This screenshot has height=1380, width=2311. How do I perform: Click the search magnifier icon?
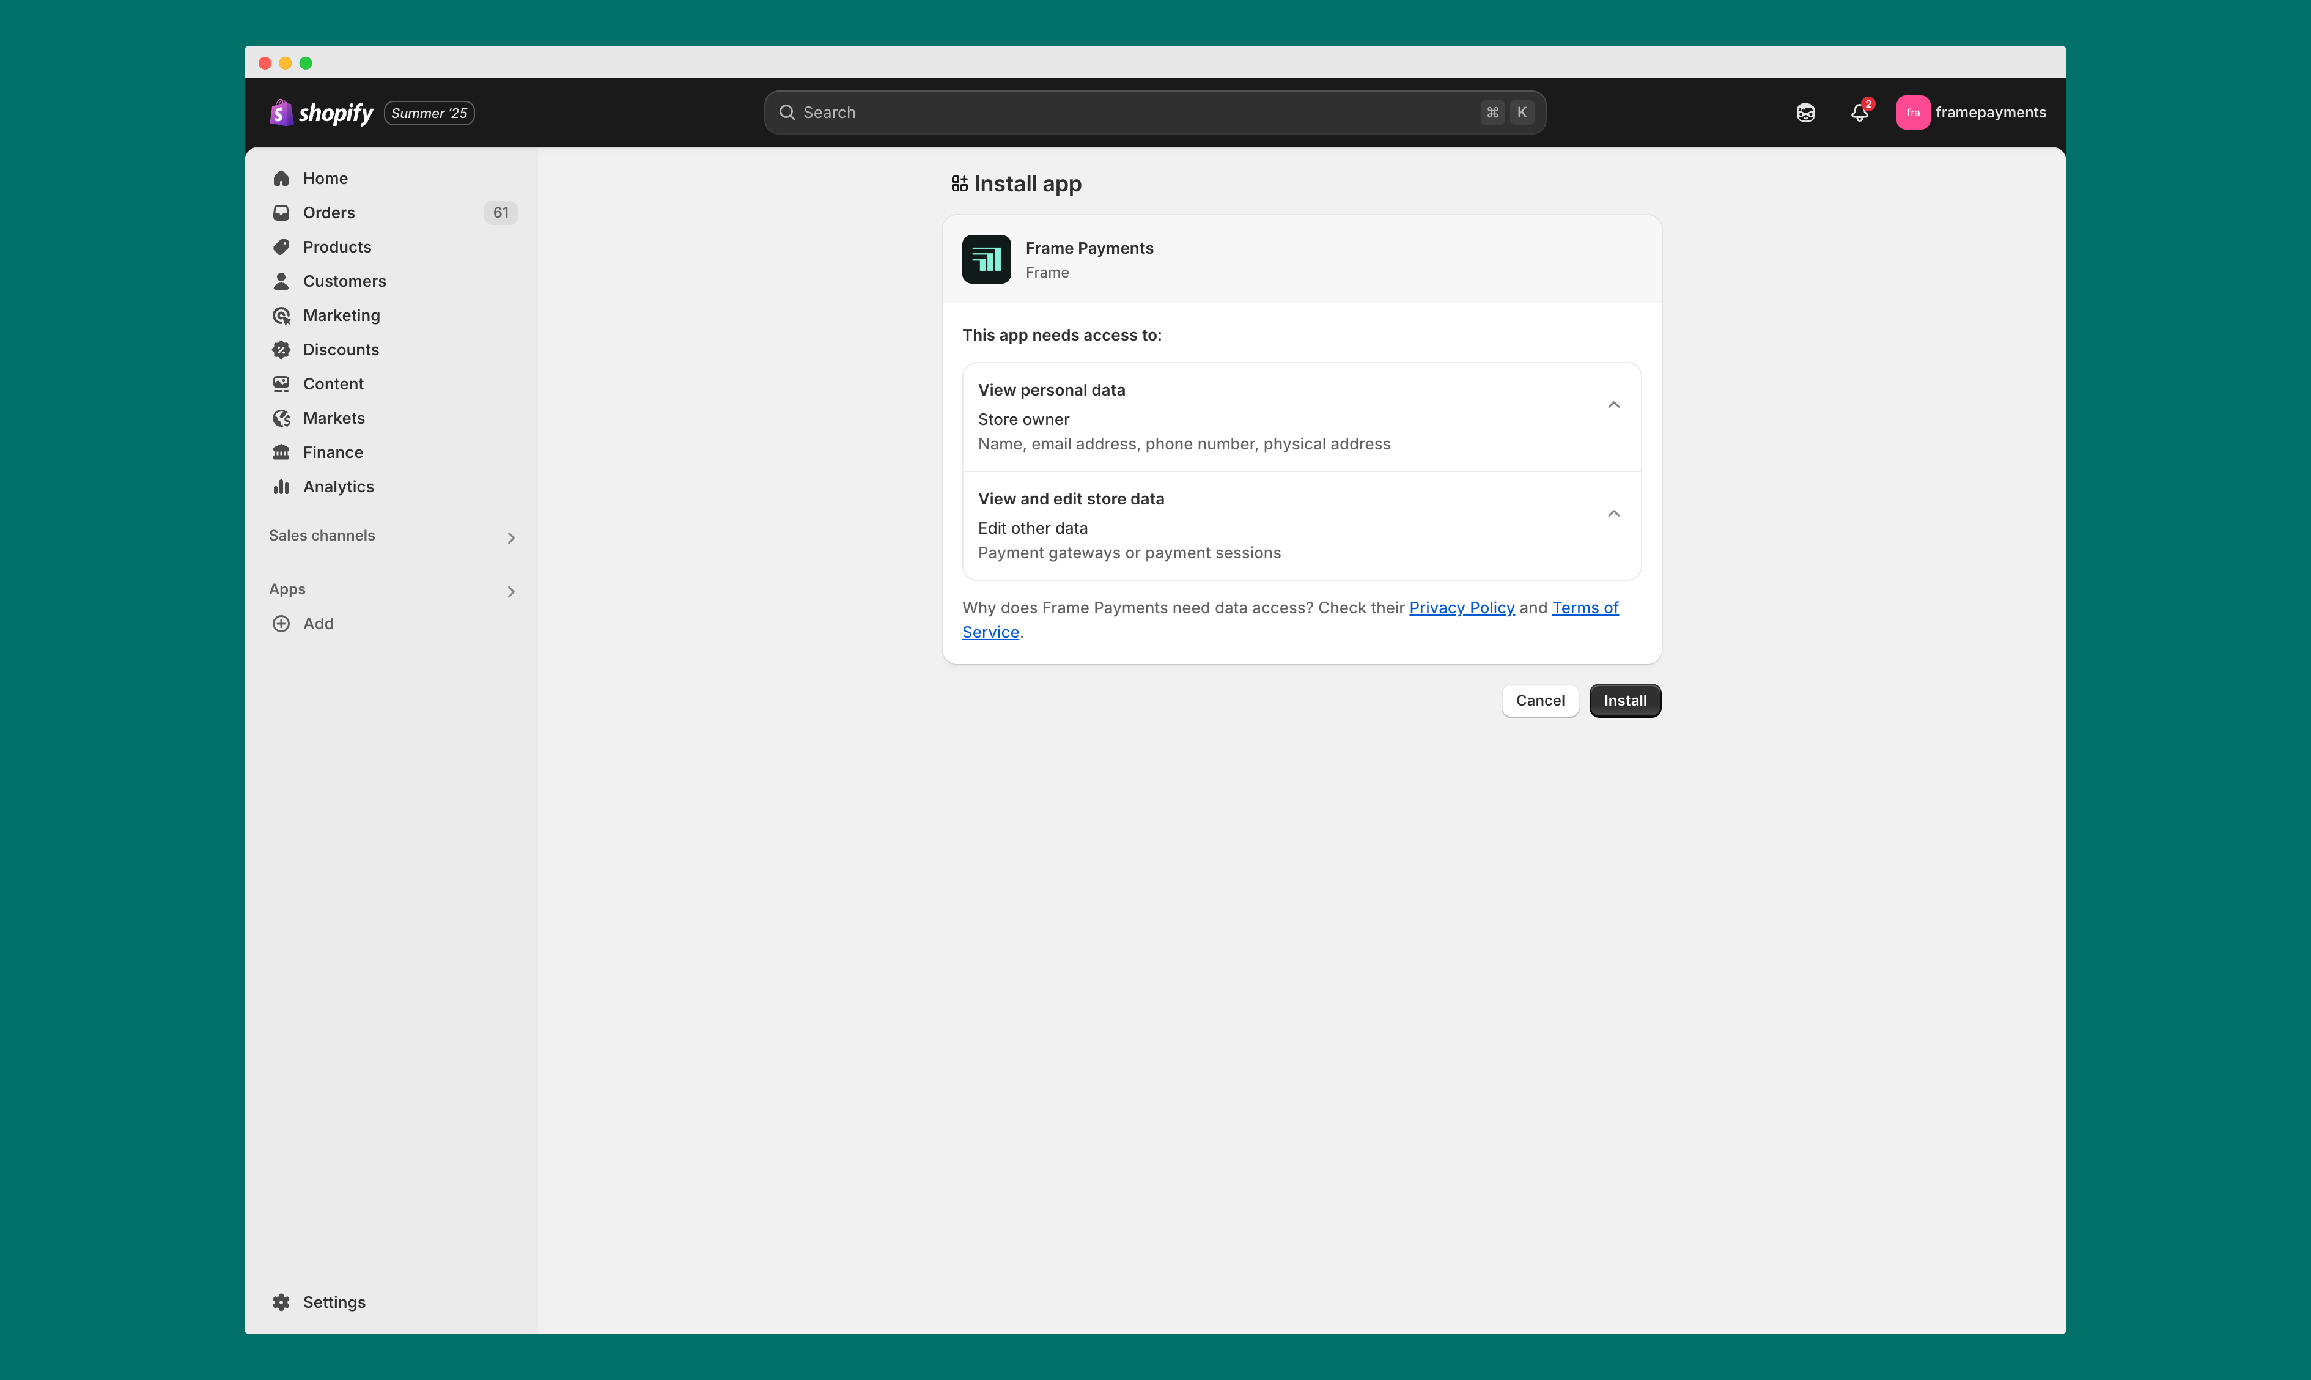(786, 113)
